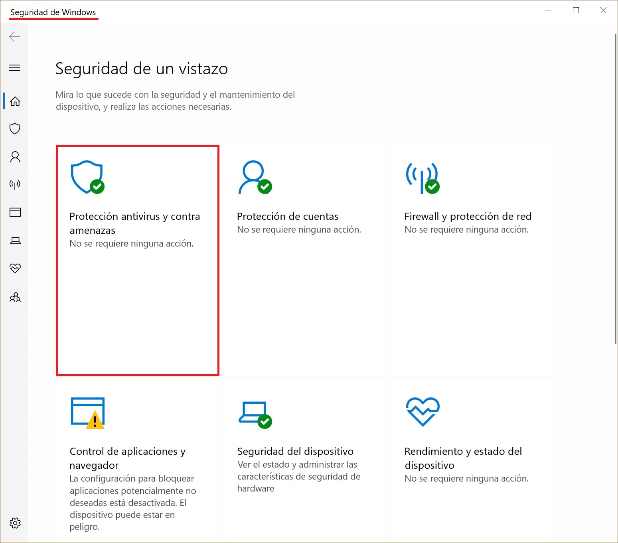Click the Firewall y protección de red heading
The height and width of the screenshot is (543, 618).
(x=468, y=217)
